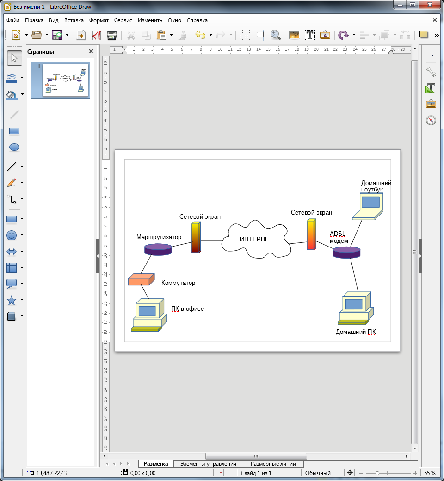Expand the Undo history dropdown arrow
This screenshot has width=444, height=481.
(x=210, y=35)
